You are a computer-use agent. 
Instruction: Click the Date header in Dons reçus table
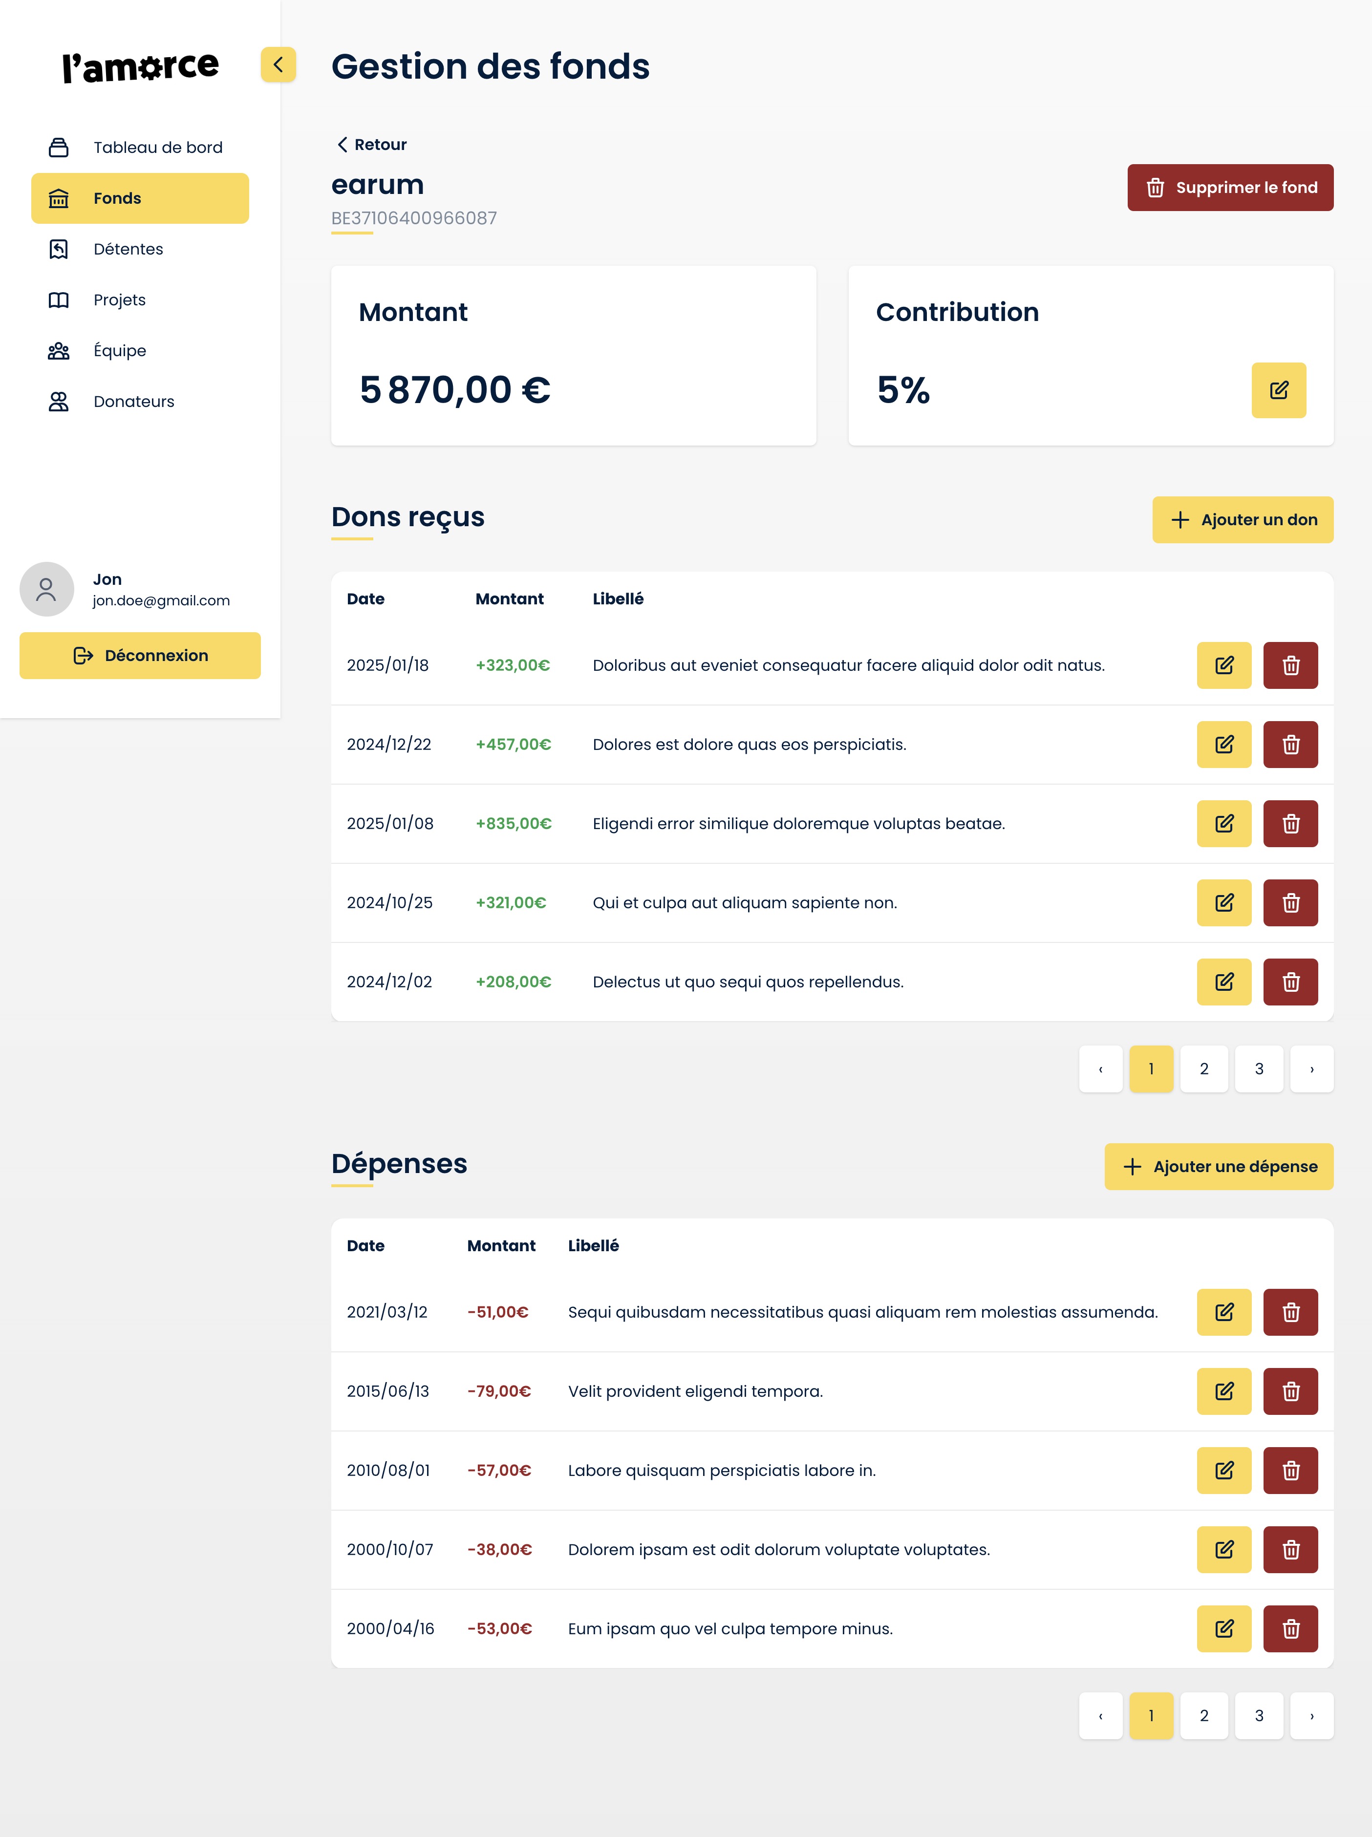365,599
